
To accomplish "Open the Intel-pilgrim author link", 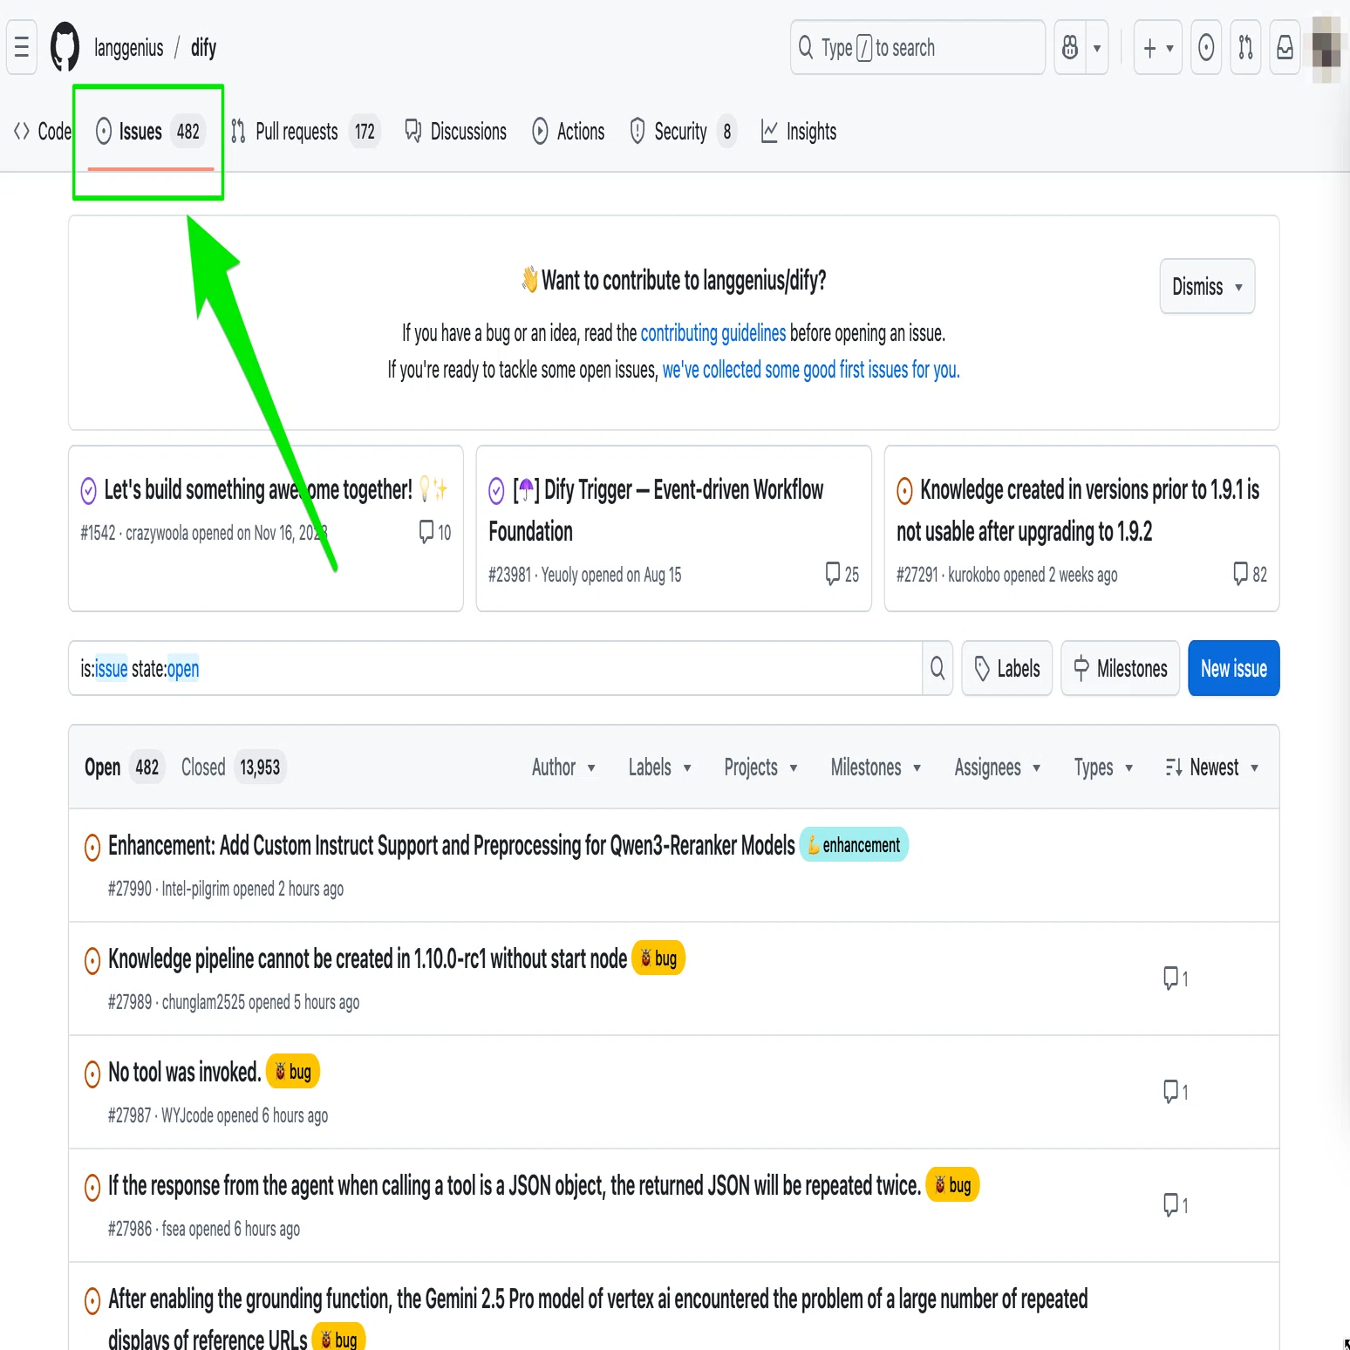I will (x=194, y=889).
